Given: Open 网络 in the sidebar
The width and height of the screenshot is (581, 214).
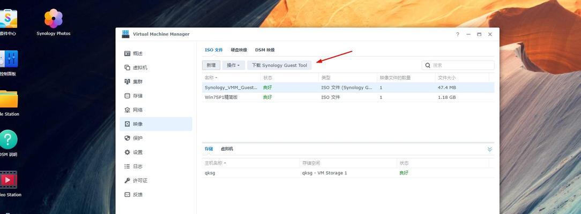Looking at the screenshot, I should [x=156, y=110].
